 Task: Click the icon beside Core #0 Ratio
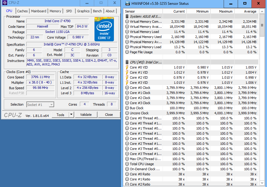click(x=127, y=174)
